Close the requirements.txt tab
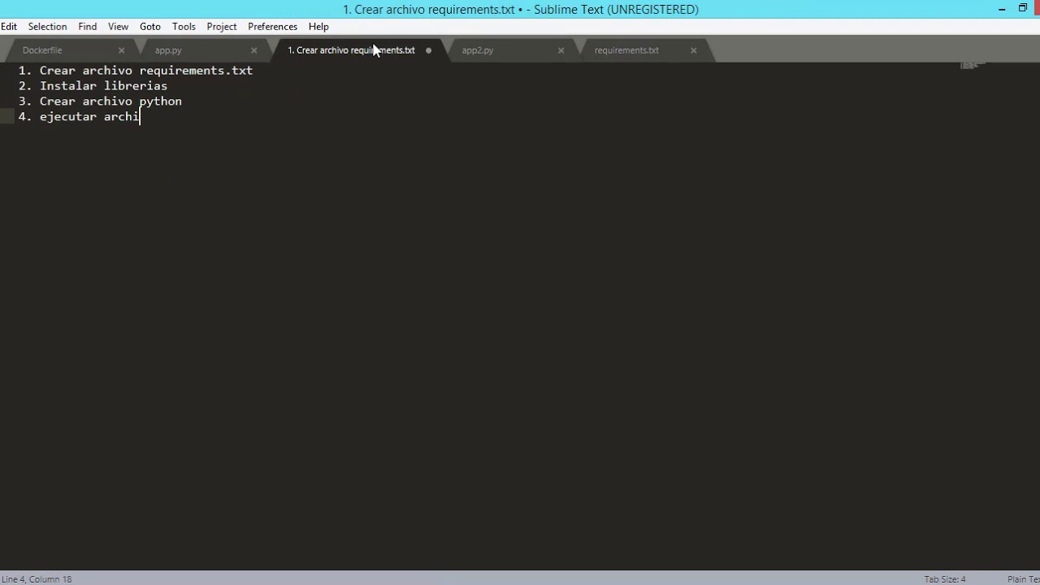The width and height of the screenshot is (1040, 585). (693, 50)
